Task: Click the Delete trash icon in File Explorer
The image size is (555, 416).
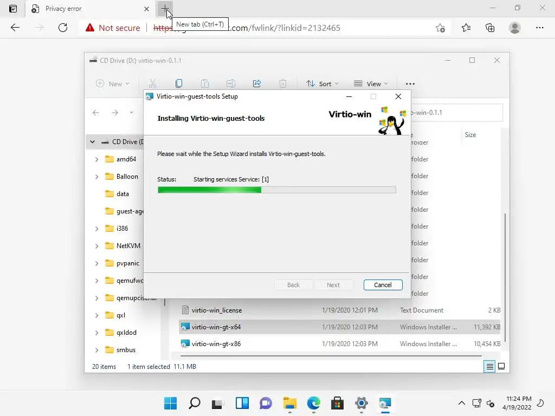Action: [x=282, y=83]
